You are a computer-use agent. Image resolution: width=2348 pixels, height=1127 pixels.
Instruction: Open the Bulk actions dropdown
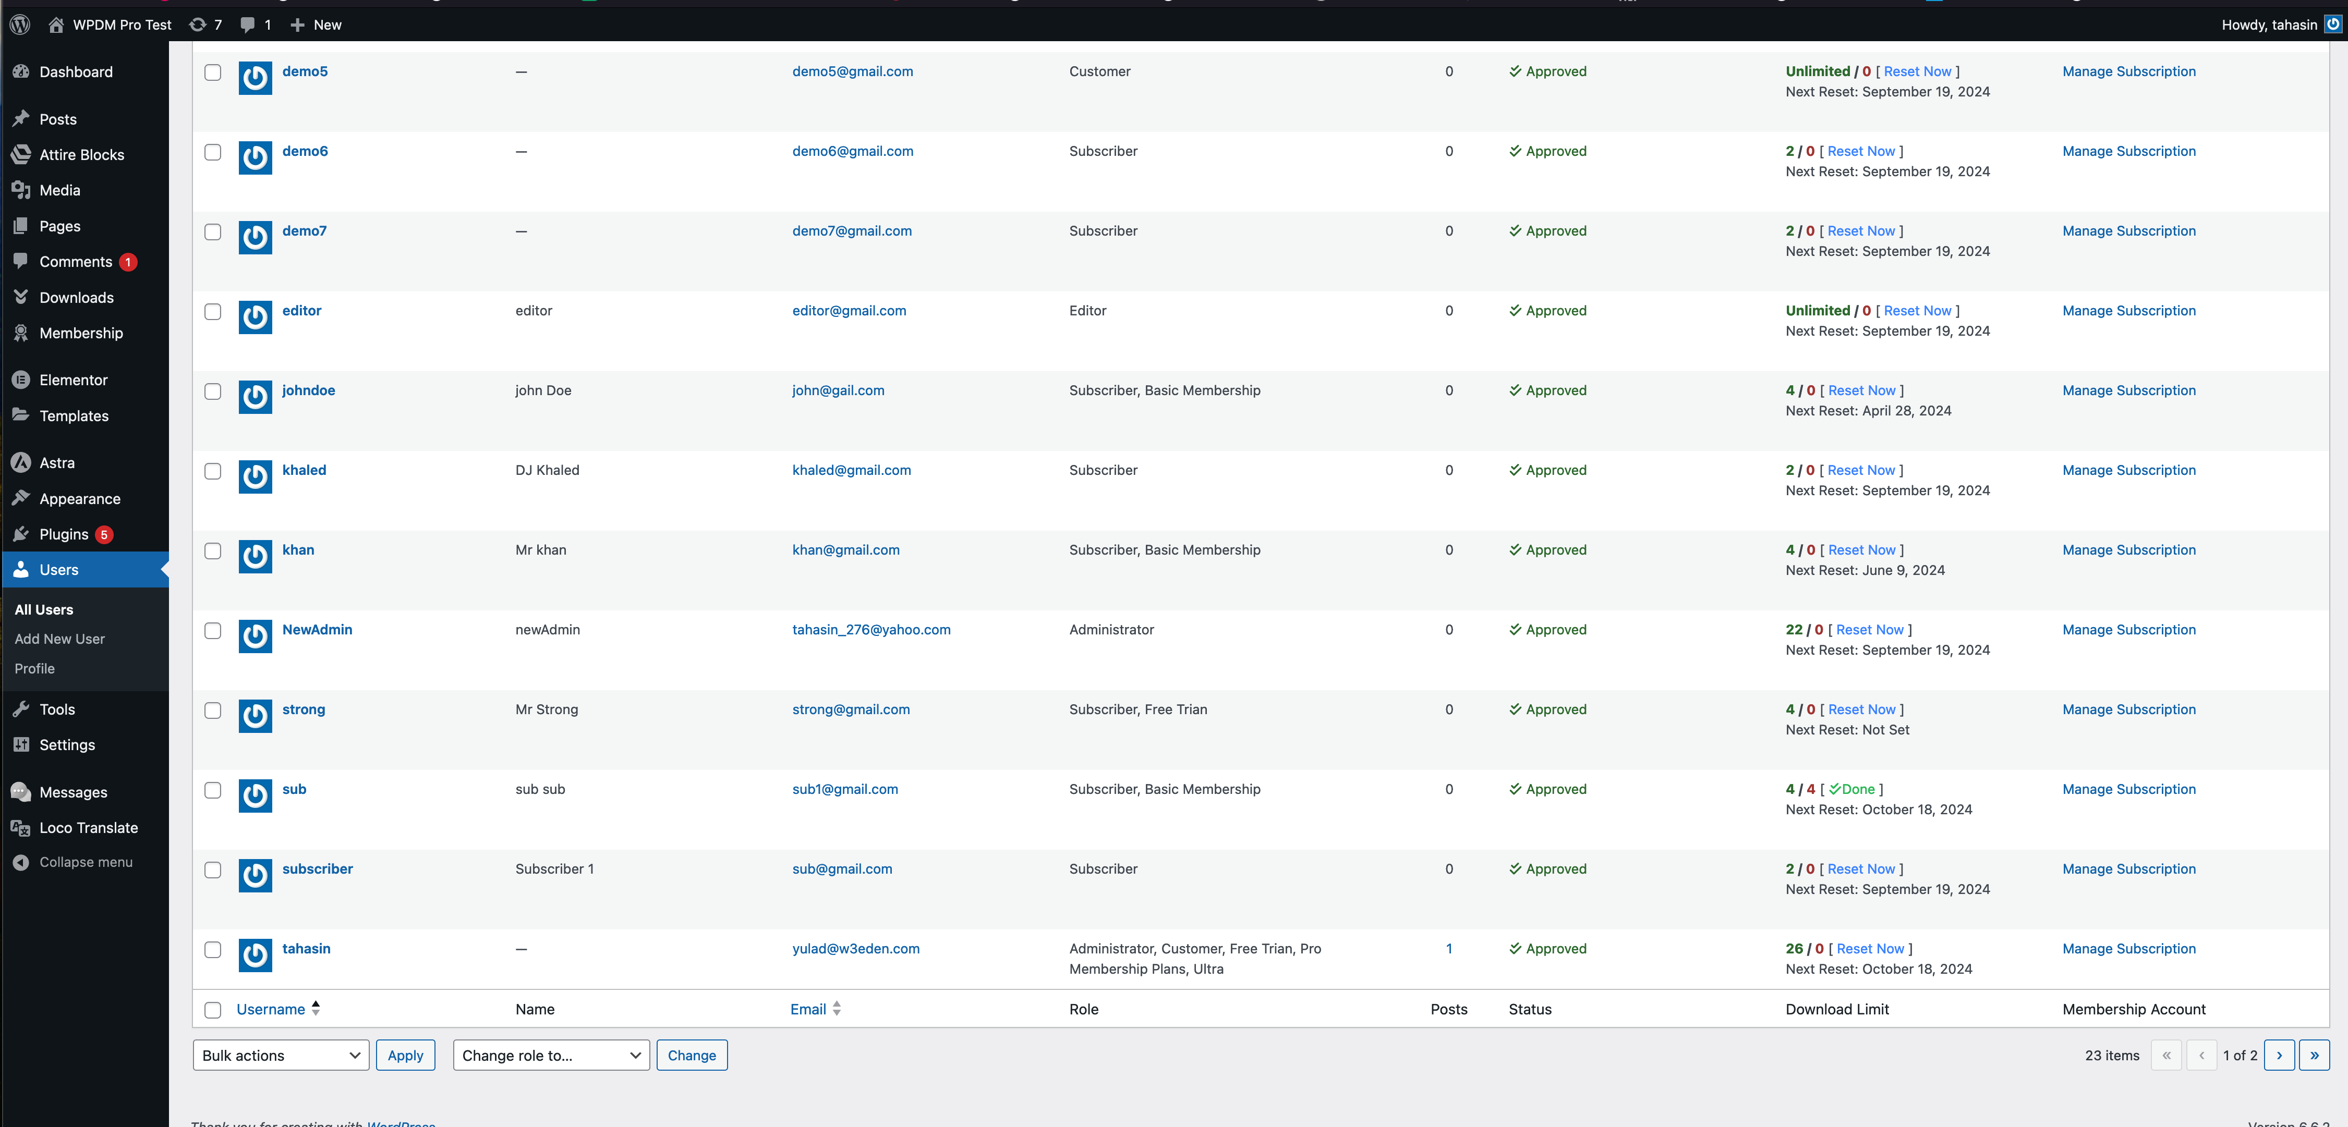(x=281, y=1055)
